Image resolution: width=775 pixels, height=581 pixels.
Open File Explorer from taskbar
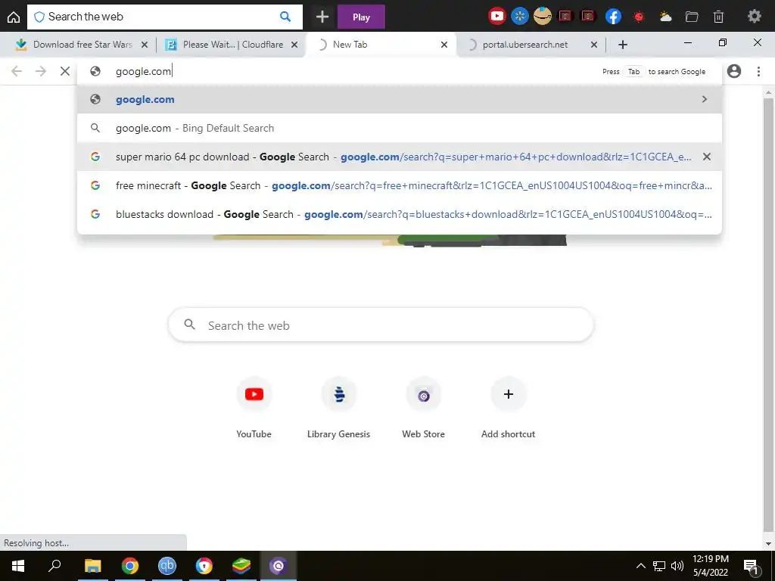point(92,566)
